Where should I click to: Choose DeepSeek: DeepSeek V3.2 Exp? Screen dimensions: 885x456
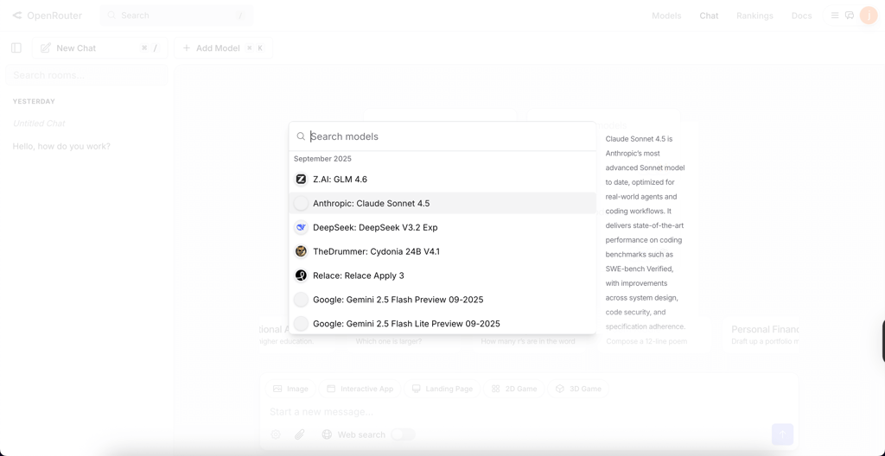(442, 227)
